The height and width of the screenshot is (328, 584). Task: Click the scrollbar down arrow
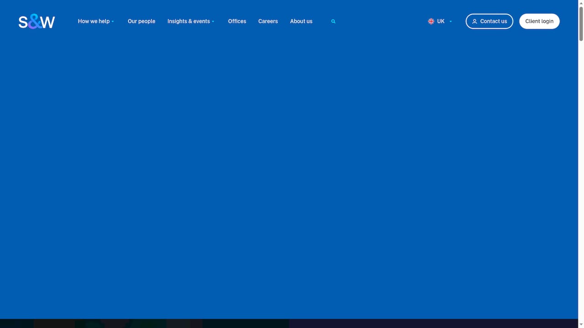pyautogui.click(x=581, y=324)
